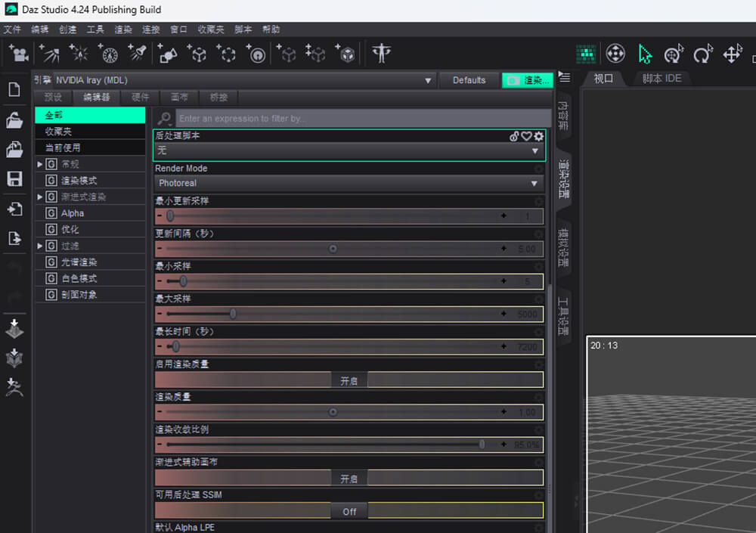This screenshot has height=533, width=756.
Task: Click the Export file icon
Action: click(x=14, y=238)
